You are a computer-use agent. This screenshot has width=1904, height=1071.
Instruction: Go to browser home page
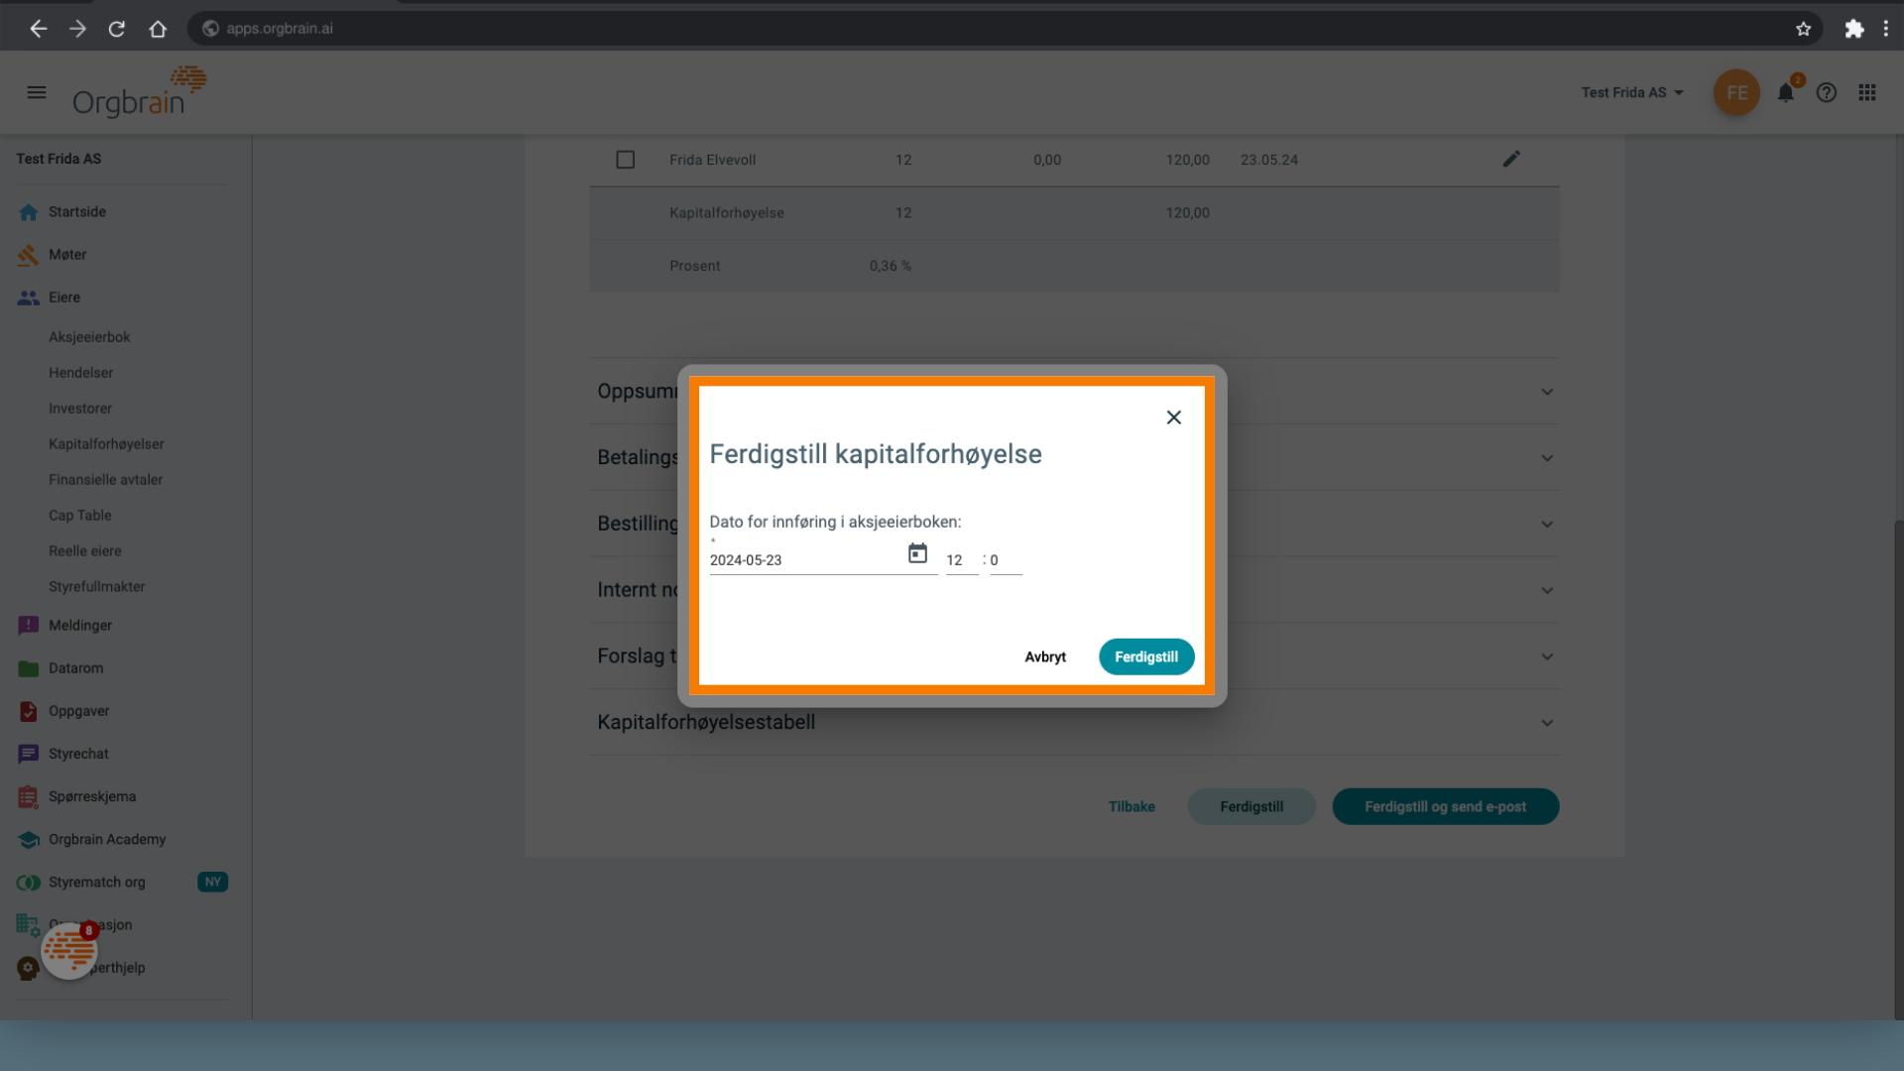coord(158,29)
